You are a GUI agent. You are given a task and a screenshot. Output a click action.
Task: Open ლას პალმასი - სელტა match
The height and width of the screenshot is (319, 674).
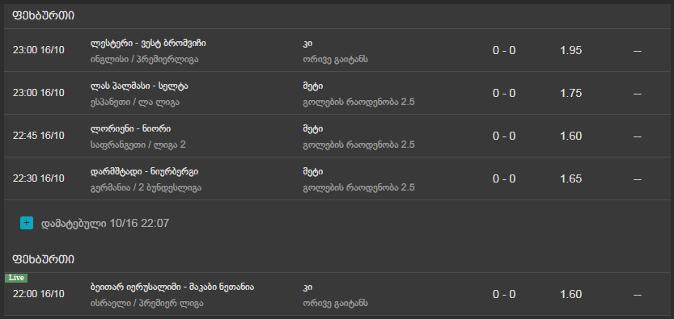coord(139,86)
